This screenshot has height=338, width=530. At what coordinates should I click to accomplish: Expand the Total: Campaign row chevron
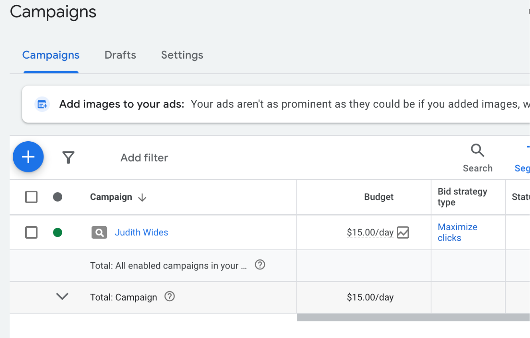tap(62, 296)
